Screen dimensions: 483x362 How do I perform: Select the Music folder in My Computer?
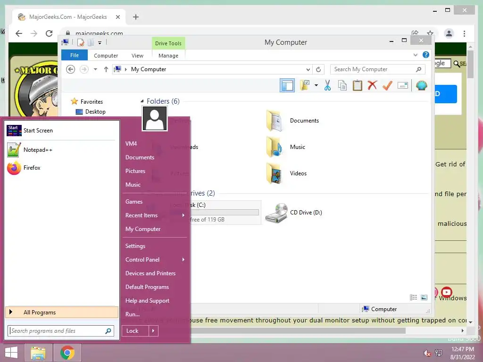tap(286, 147)
